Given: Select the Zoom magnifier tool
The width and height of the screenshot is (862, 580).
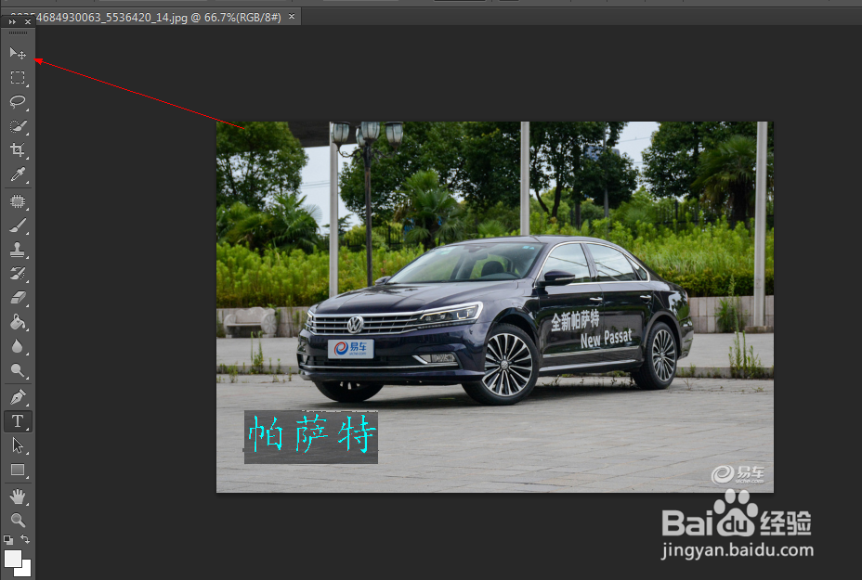Looking at the screenshot, I should pos(18,520).
